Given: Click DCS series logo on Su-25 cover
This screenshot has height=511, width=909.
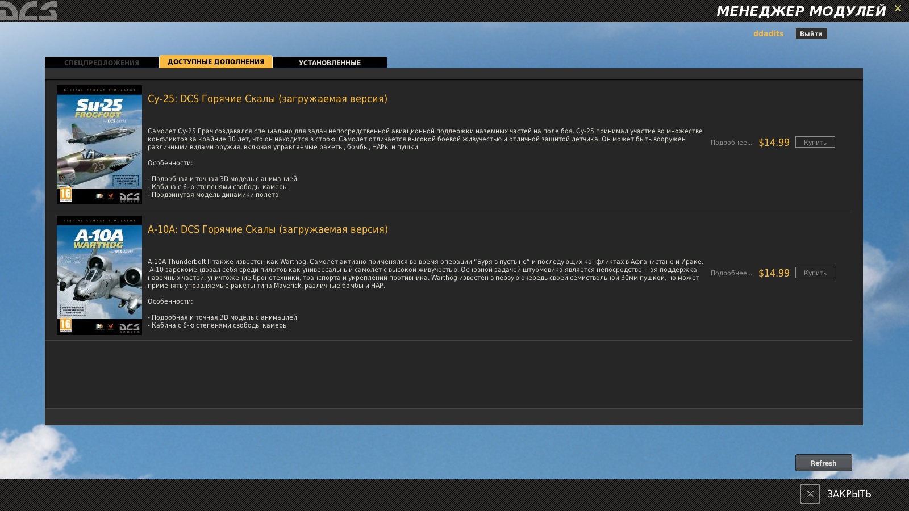Looking at the screenshot, I should pyautogui.click(x=130, y=197).
